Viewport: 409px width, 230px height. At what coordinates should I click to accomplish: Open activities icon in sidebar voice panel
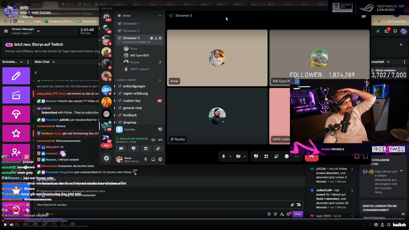tap(146, 149)
